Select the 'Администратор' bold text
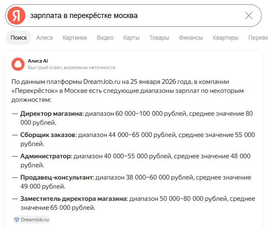Viewport: 268px width, 227px height. click(x=45, y=156)
